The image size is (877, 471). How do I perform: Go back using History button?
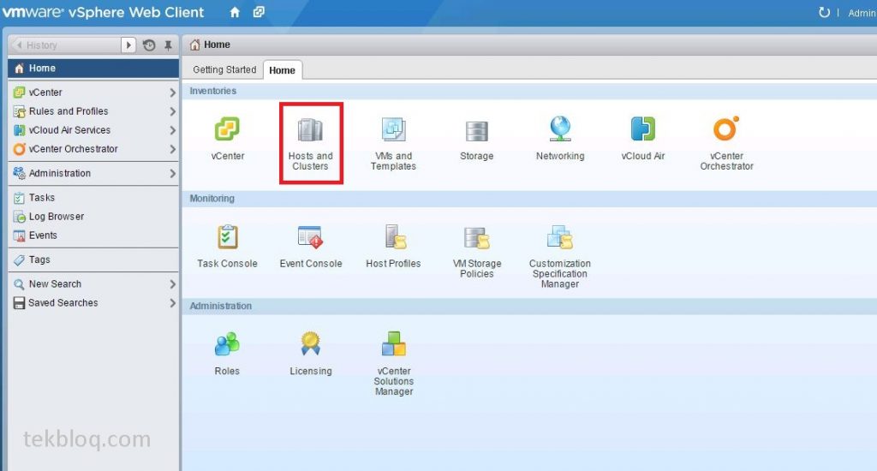pyautogui.click(x=66, y=45)
